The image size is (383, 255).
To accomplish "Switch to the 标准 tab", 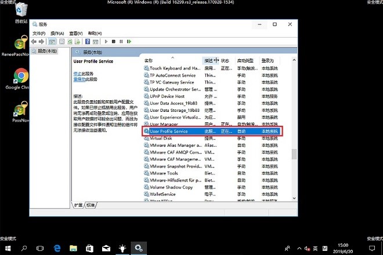I will click(x=91, y=205).
